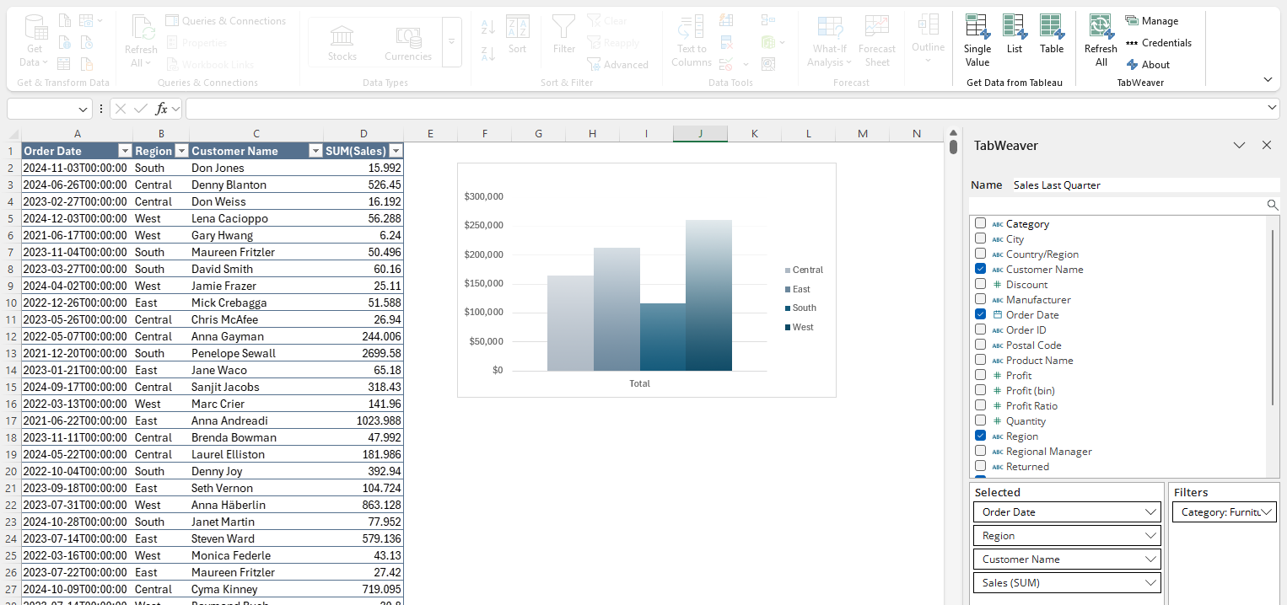Open the Category: Furniture filter dropdown

[1266, 512]
